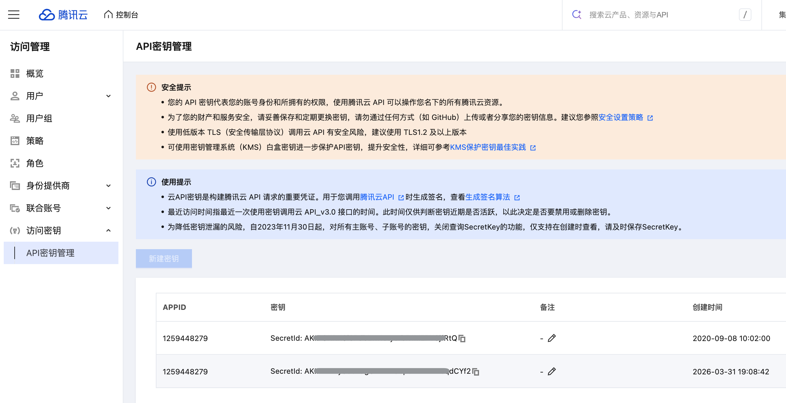786x403 pixels.
Task: Edit remark for key created 2026-03-31
Action: (x=552, y=372)
